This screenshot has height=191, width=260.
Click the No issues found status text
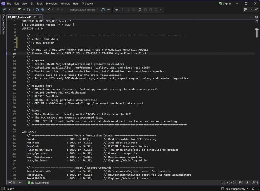(x=40, y=182)
